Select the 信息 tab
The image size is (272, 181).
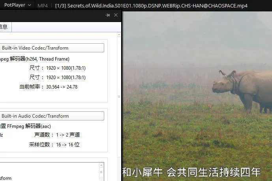click(x=5, y=27)
